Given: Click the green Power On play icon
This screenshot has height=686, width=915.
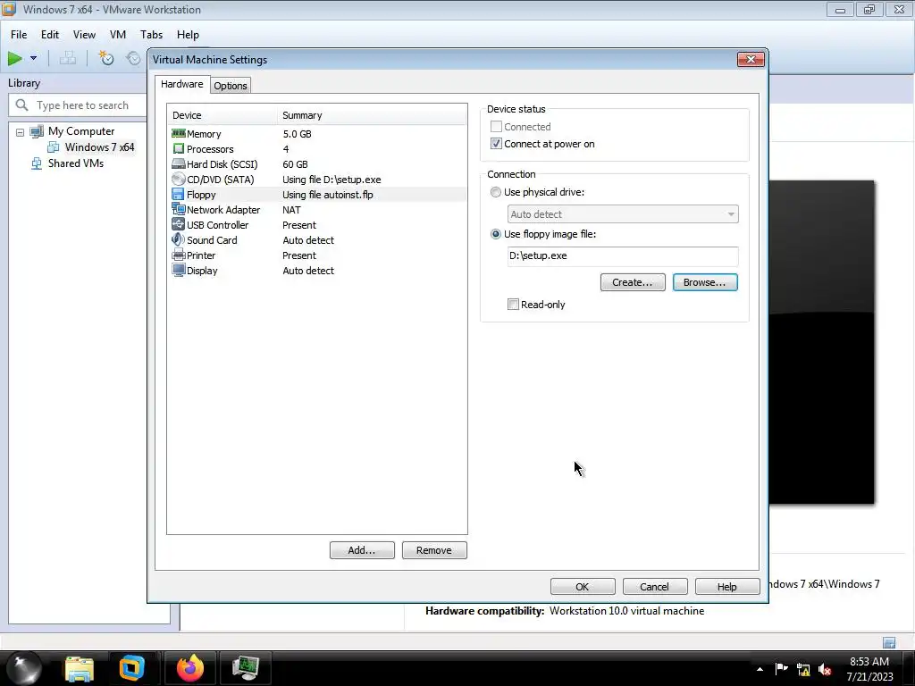Looking at the screenshot, I should click(x=14, y=58).
